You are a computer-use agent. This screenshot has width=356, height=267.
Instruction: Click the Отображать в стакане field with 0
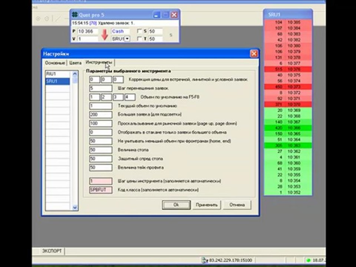[100, 132]
